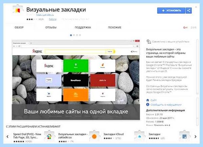Click Сообщить о нарушении link
This screenshot has height=147, width=203.
click(166, 105)
